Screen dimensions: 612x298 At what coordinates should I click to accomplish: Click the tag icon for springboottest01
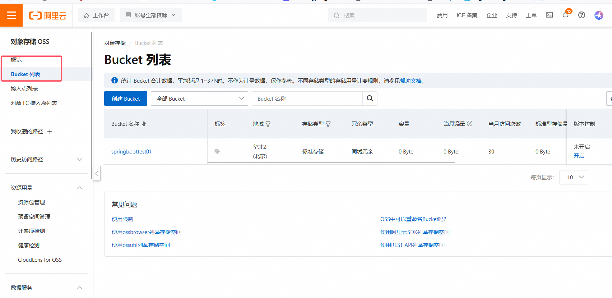tap(217, 151)
